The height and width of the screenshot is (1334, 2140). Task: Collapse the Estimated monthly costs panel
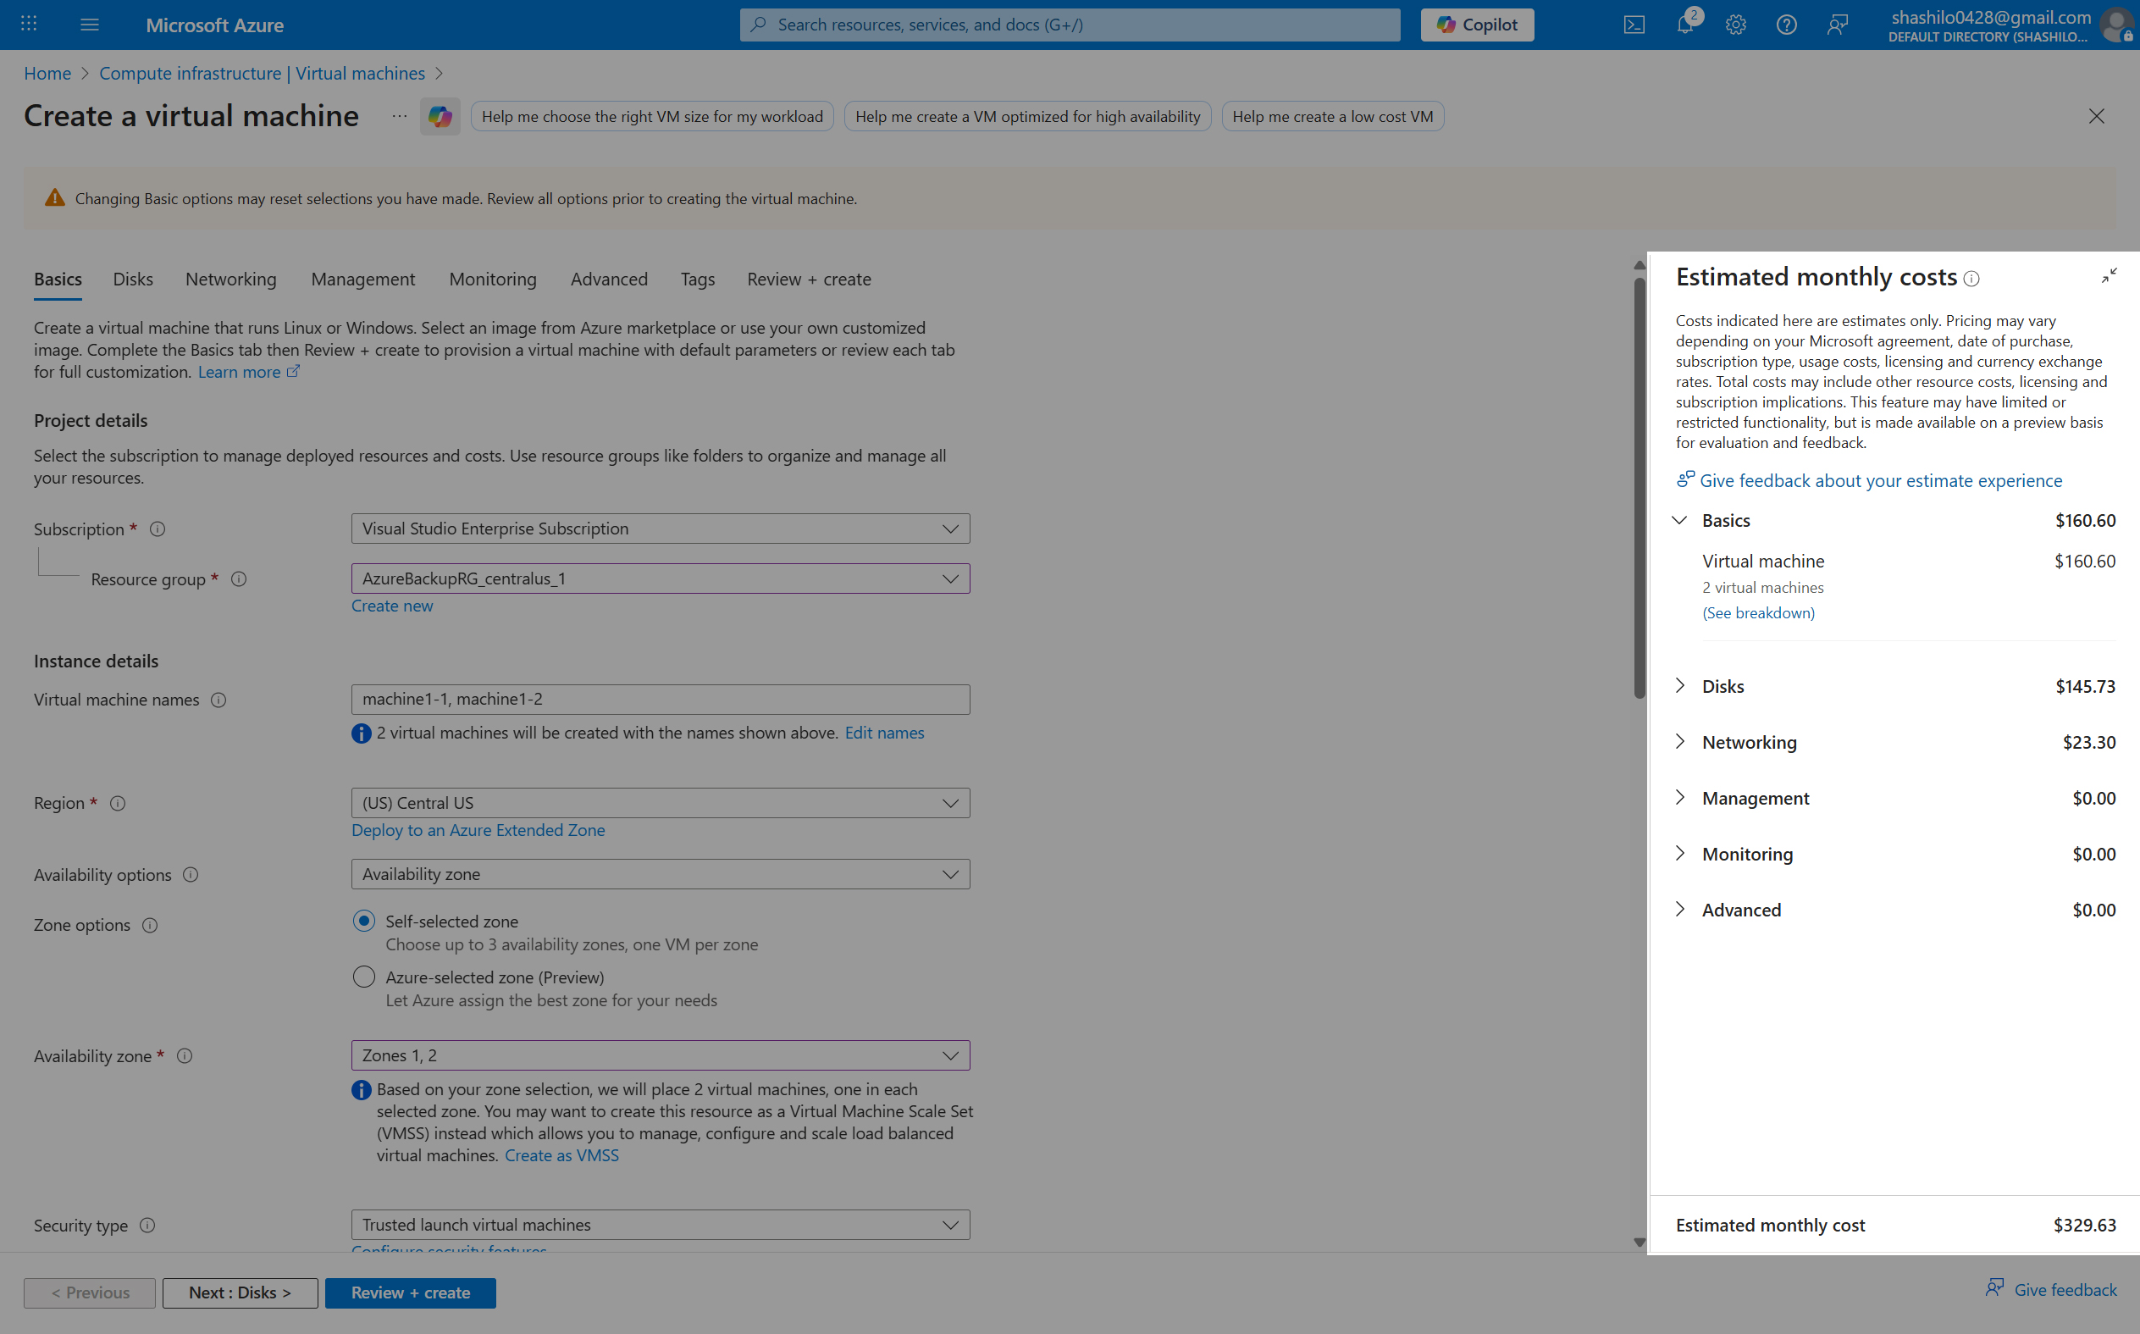click(2110, 275)
